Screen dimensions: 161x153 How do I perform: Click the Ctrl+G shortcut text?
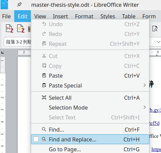click(x=132, y=149)
